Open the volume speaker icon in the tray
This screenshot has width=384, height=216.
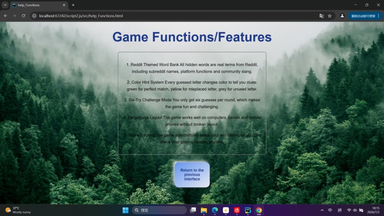pos(355,210)
